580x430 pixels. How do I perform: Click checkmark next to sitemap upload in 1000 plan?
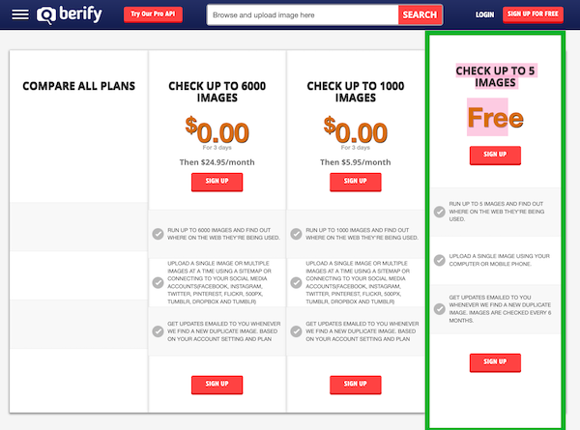pyautogui.click(x=296, y=283)
